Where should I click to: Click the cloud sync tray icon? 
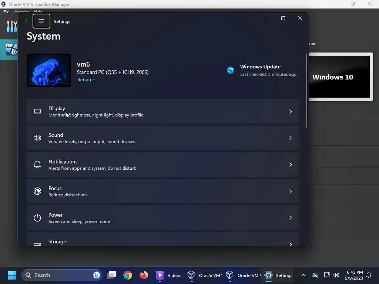point(315,275)
